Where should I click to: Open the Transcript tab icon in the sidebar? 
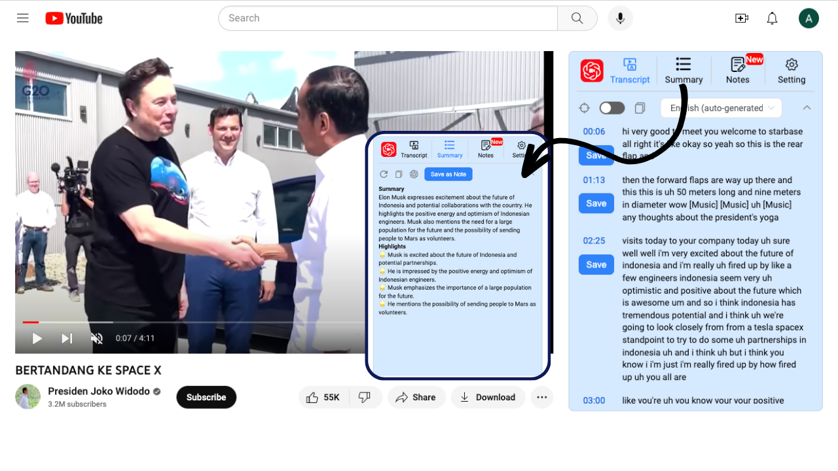click(630, 65)
